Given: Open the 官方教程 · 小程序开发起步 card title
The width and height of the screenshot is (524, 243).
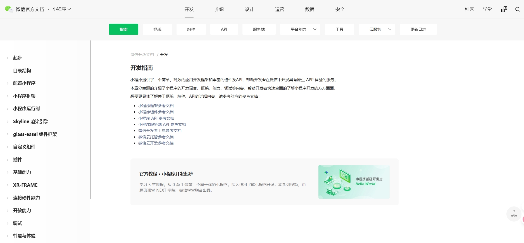Looking at the screenshot, I should pyautogui.click(x=166, y=174).
